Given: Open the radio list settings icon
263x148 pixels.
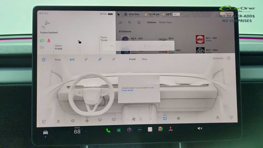Looking at the screenshot, I should click(x=139, y=22).
